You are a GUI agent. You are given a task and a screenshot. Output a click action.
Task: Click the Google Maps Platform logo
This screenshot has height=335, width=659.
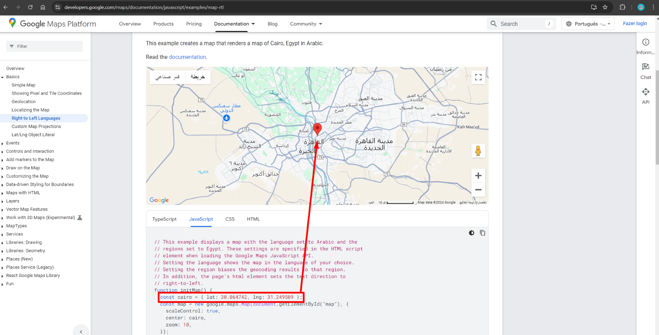[x=52, y=23]
